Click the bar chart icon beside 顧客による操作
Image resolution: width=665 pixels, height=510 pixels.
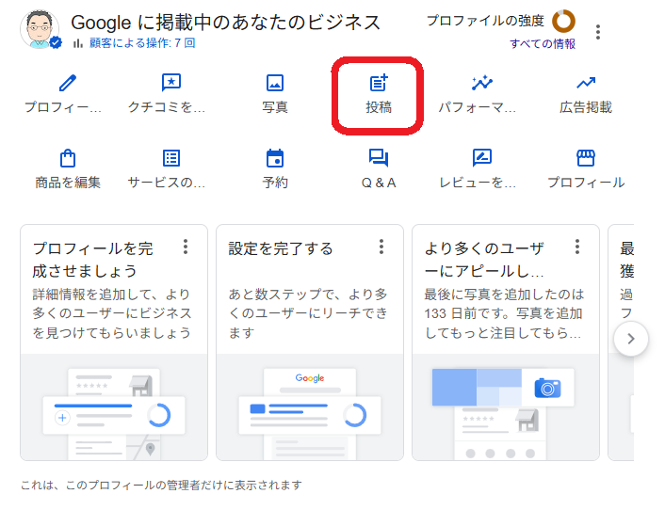[x=77, y=42]
